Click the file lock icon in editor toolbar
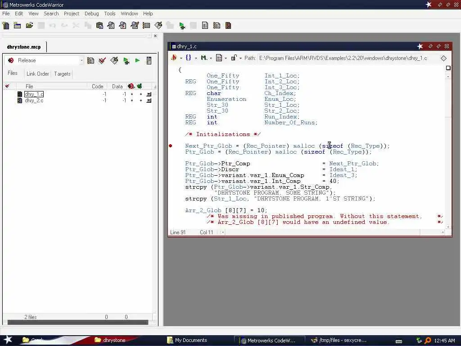461x346 pixels. (x=234, y=58)
